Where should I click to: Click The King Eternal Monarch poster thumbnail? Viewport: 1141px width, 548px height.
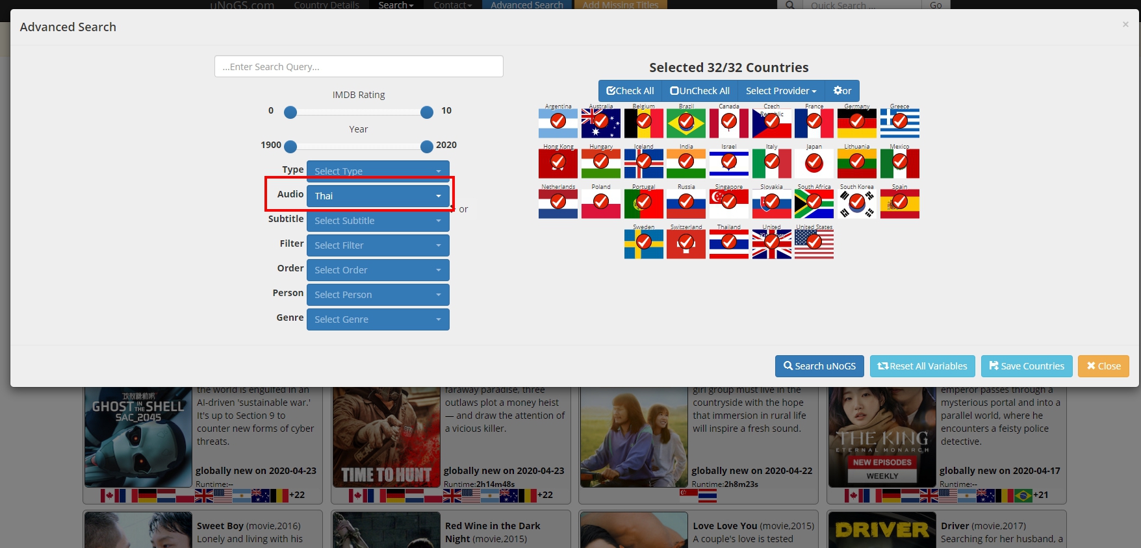882,437
